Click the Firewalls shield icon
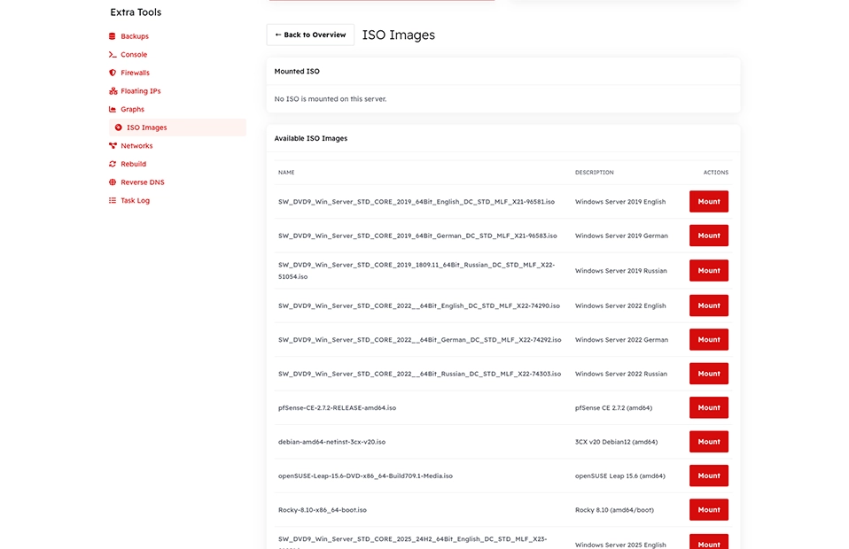This screenshot has width=849, height=549. click(112, 73)
